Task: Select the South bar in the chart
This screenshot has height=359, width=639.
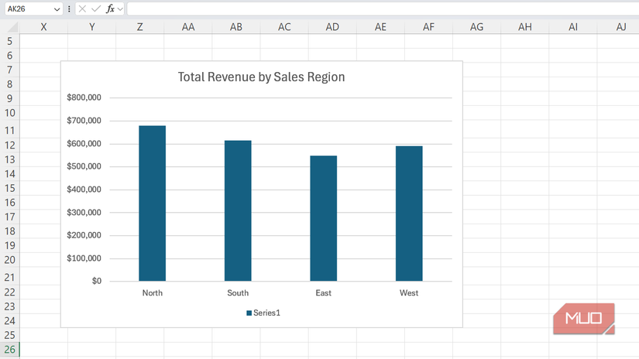Action: tap(238, 211)
